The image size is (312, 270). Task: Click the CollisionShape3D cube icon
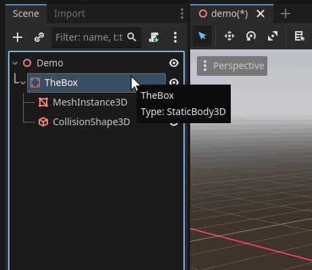pos(43,122)
